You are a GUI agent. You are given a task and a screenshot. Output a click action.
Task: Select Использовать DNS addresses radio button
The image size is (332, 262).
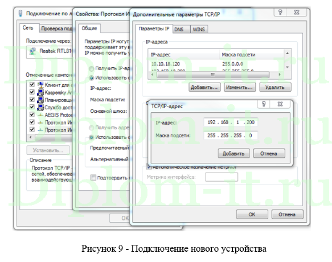click(x=91, y=137)
